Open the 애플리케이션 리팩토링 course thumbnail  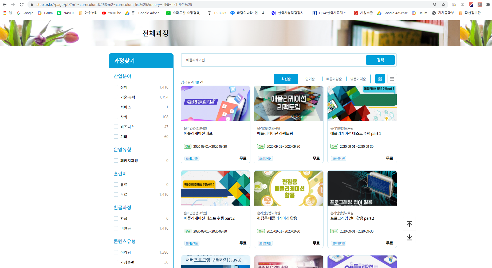point(289,103)
